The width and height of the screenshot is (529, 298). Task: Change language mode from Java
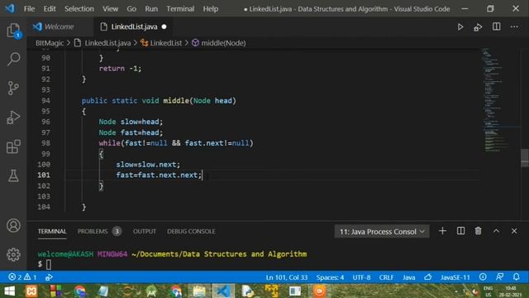pos(408,277)
